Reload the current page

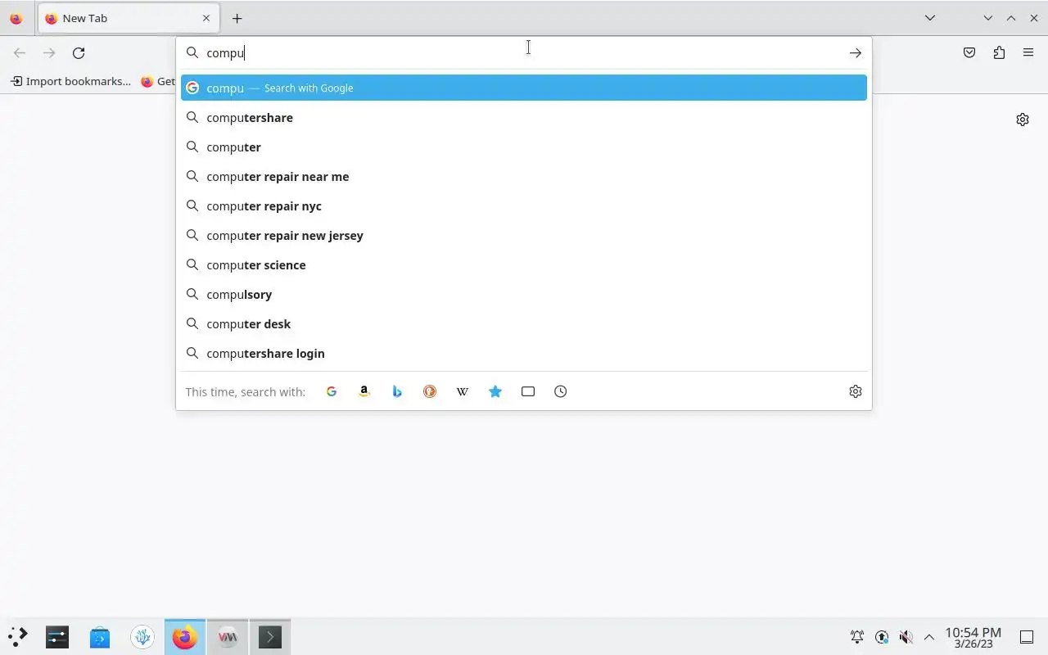(x=79, y=53)
